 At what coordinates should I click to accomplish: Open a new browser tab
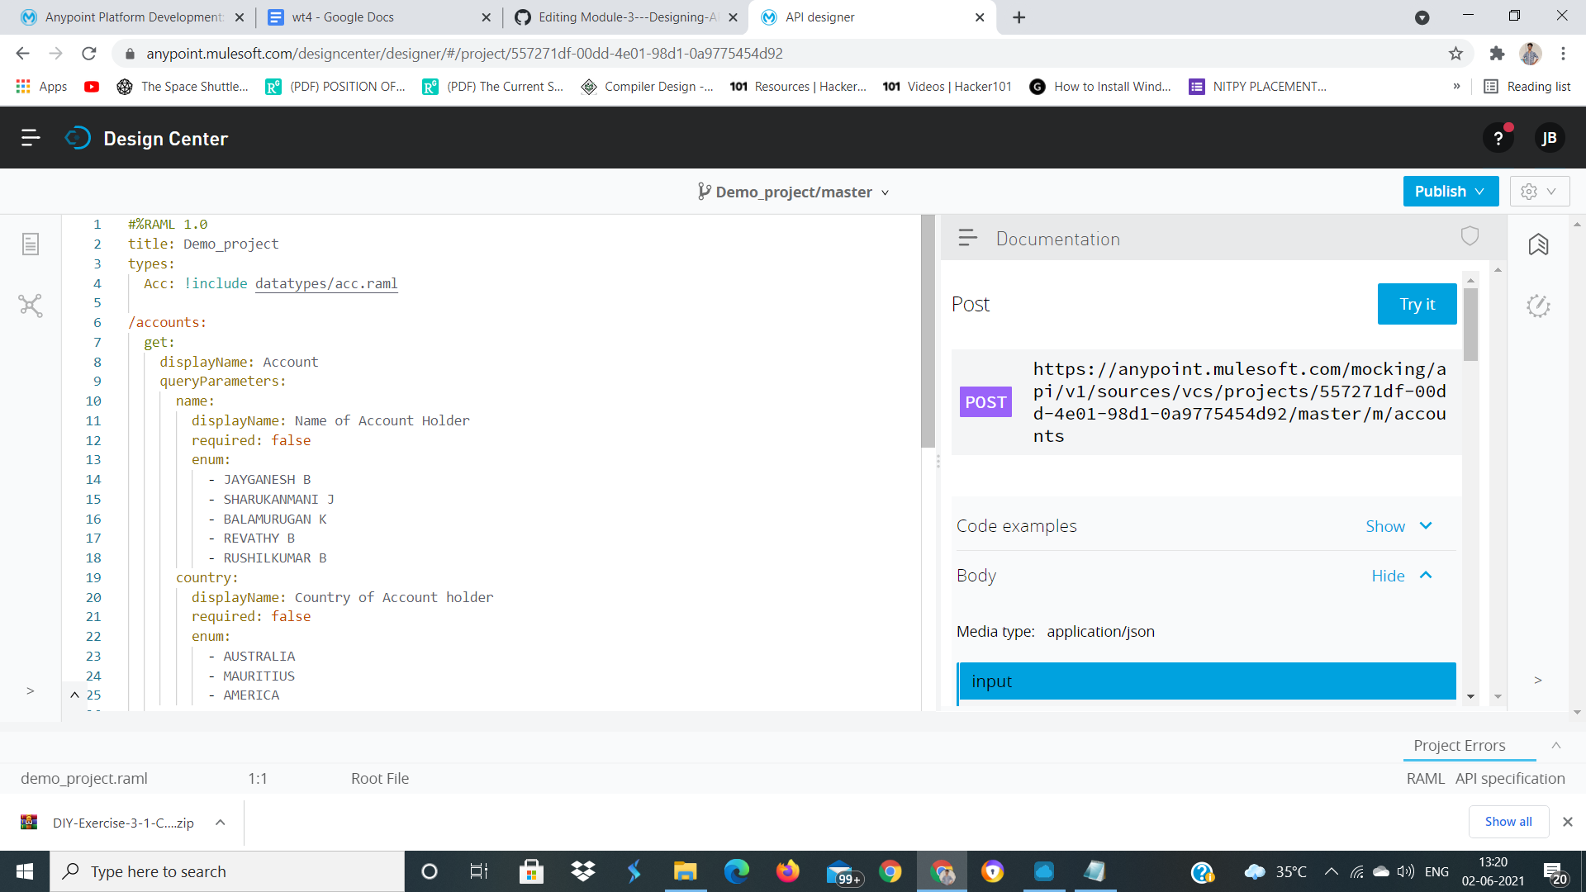click(x=1019, y=17)
